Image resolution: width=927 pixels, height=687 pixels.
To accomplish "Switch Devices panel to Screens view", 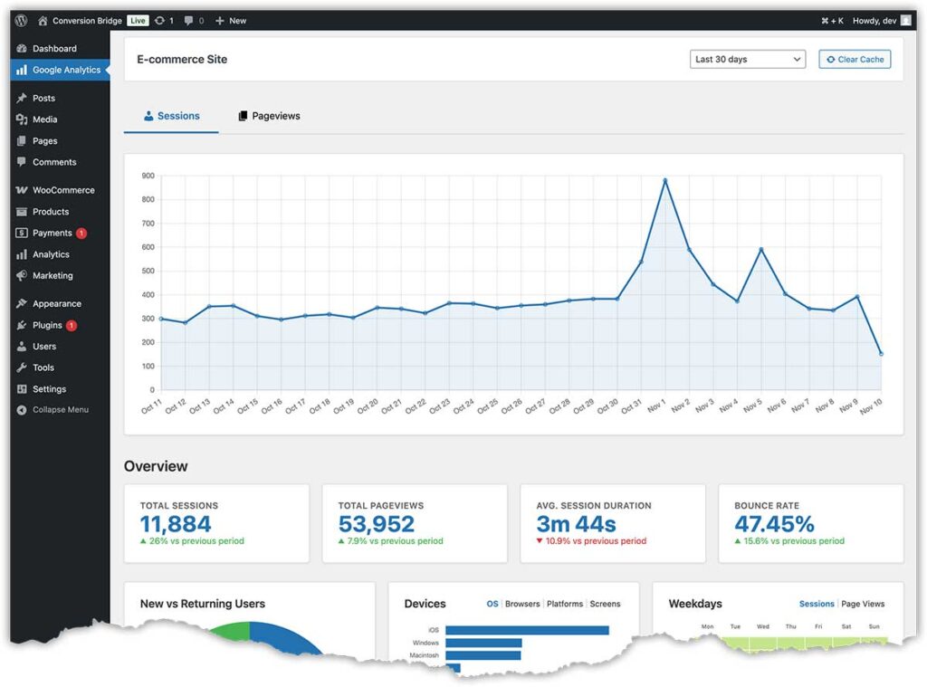I will pyautogui.click(x=605, y=604).
